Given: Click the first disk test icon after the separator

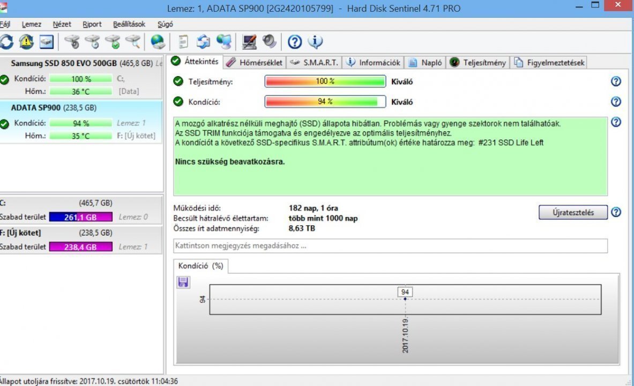Looking at the screenshot, I should tap(72, 42).
